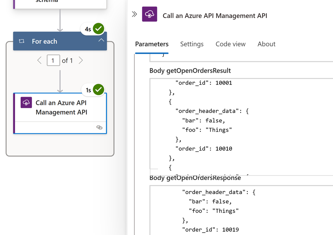Screen dimensions: 333x235
Task: Click the "order_id": 10001 line
Action: pos(204,83)
